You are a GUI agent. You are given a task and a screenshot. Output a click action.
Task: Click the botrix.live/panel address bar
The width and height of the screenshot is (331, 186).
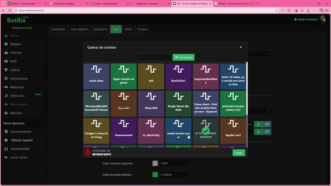point(145,10)
